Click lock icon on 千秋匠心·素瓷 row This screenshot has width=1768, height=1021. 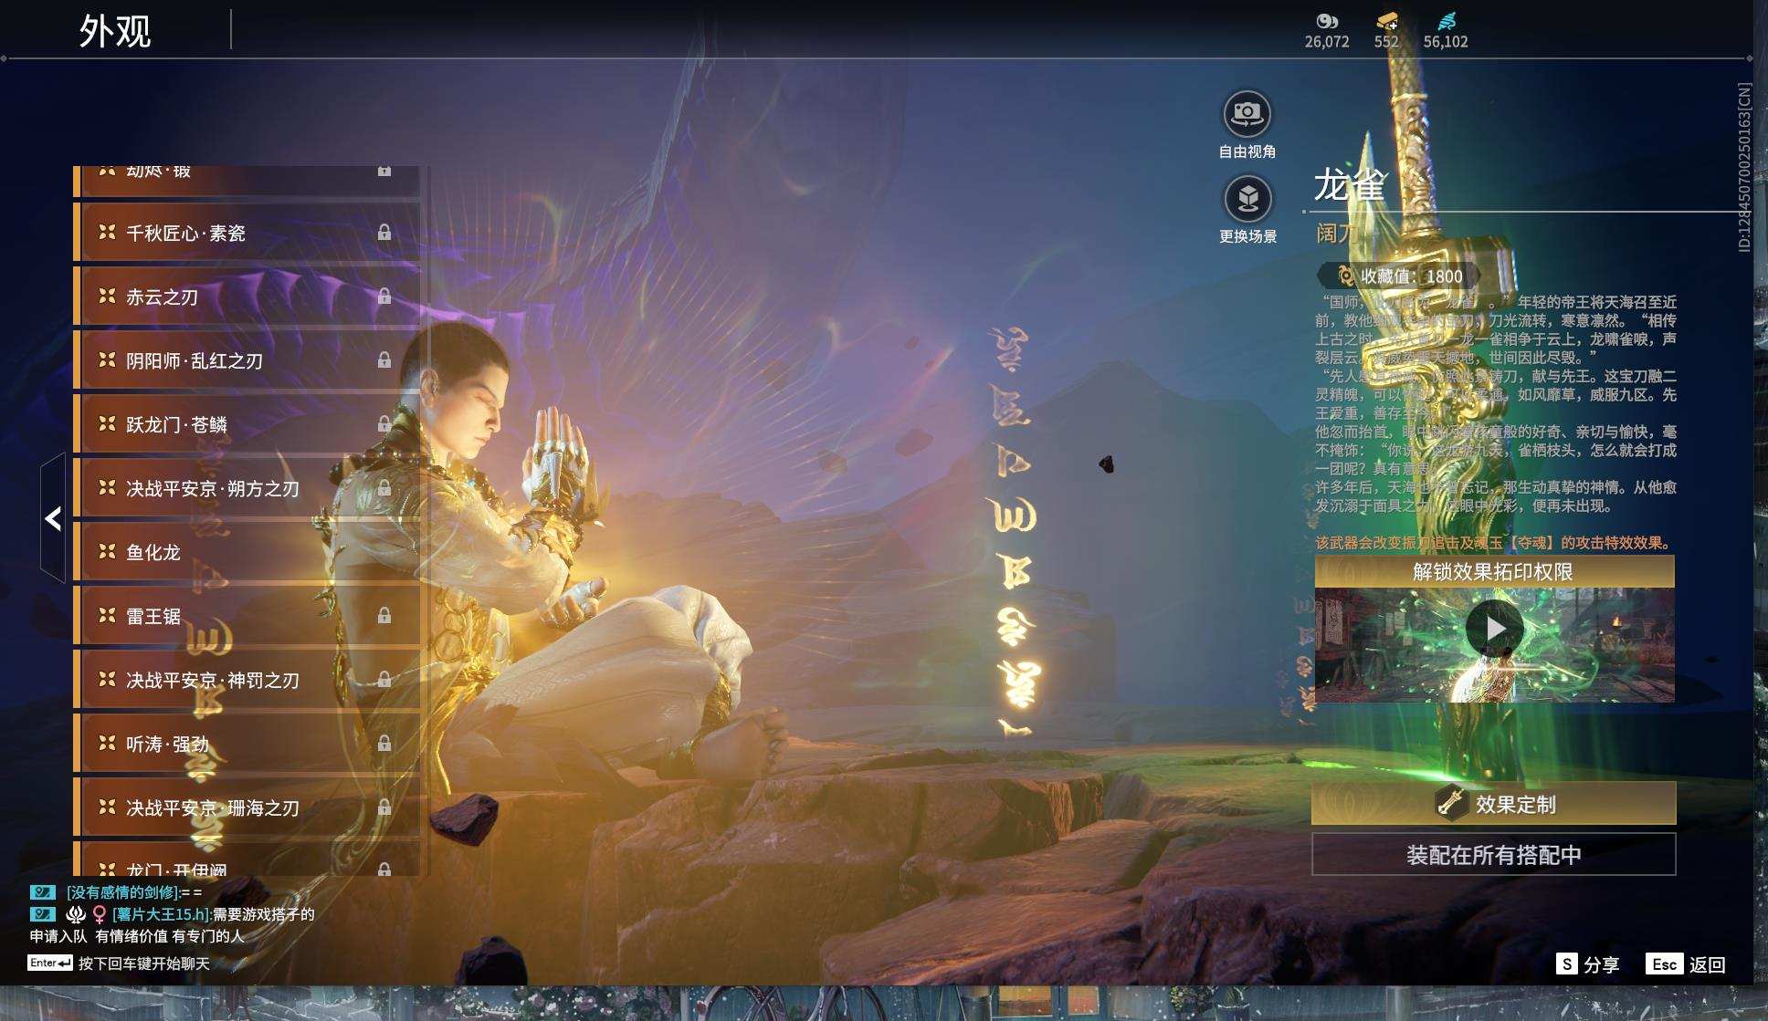(x=384, y=233)
